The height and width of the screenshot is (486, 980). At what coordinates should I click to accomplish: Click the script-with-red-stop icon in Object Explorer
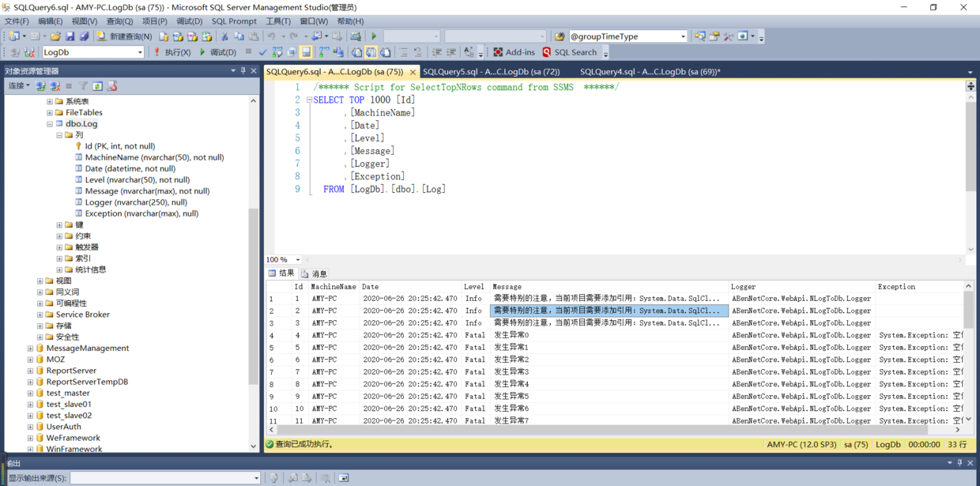click(111, 86)
